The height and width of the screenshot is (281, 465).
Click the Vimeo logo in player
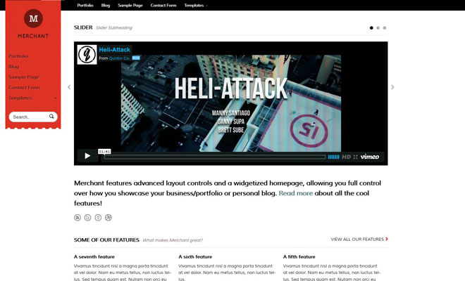(370, 157)
